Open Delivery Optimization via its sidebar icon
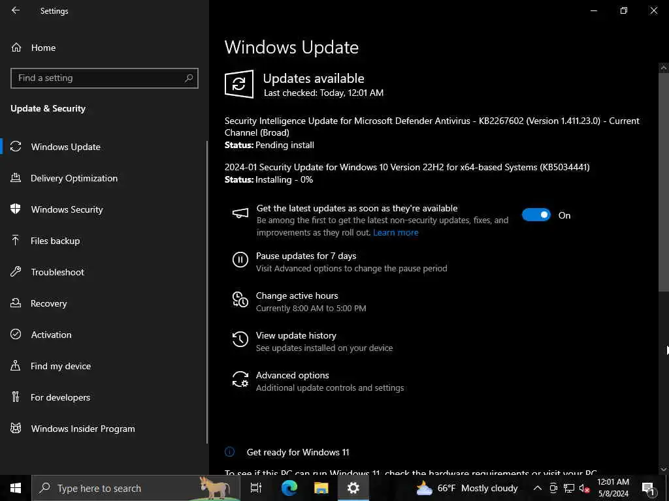This screenshot has height=501, width=669. coord(16,178)
